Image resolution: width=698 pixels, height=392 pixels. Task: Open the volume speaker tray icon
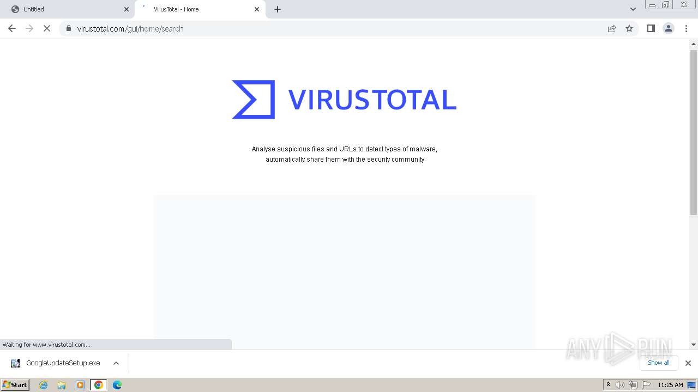coord(620,385)
